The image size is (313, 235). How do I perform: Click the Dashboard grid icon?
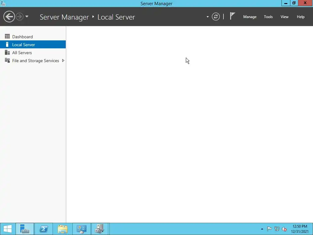[7, 36]
